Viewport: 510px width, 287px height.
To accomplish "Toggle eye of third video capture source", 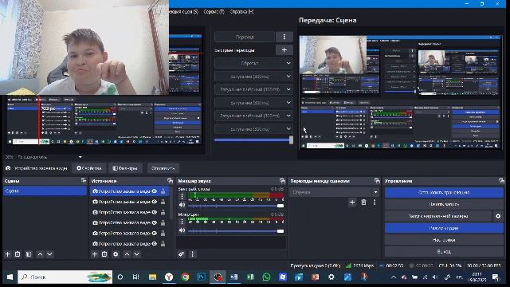I will coord(155,212).
